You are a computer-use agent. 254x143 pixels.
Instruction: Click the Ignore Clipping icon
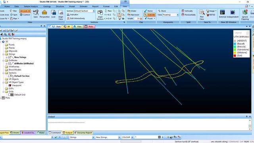tap(245, 12)
